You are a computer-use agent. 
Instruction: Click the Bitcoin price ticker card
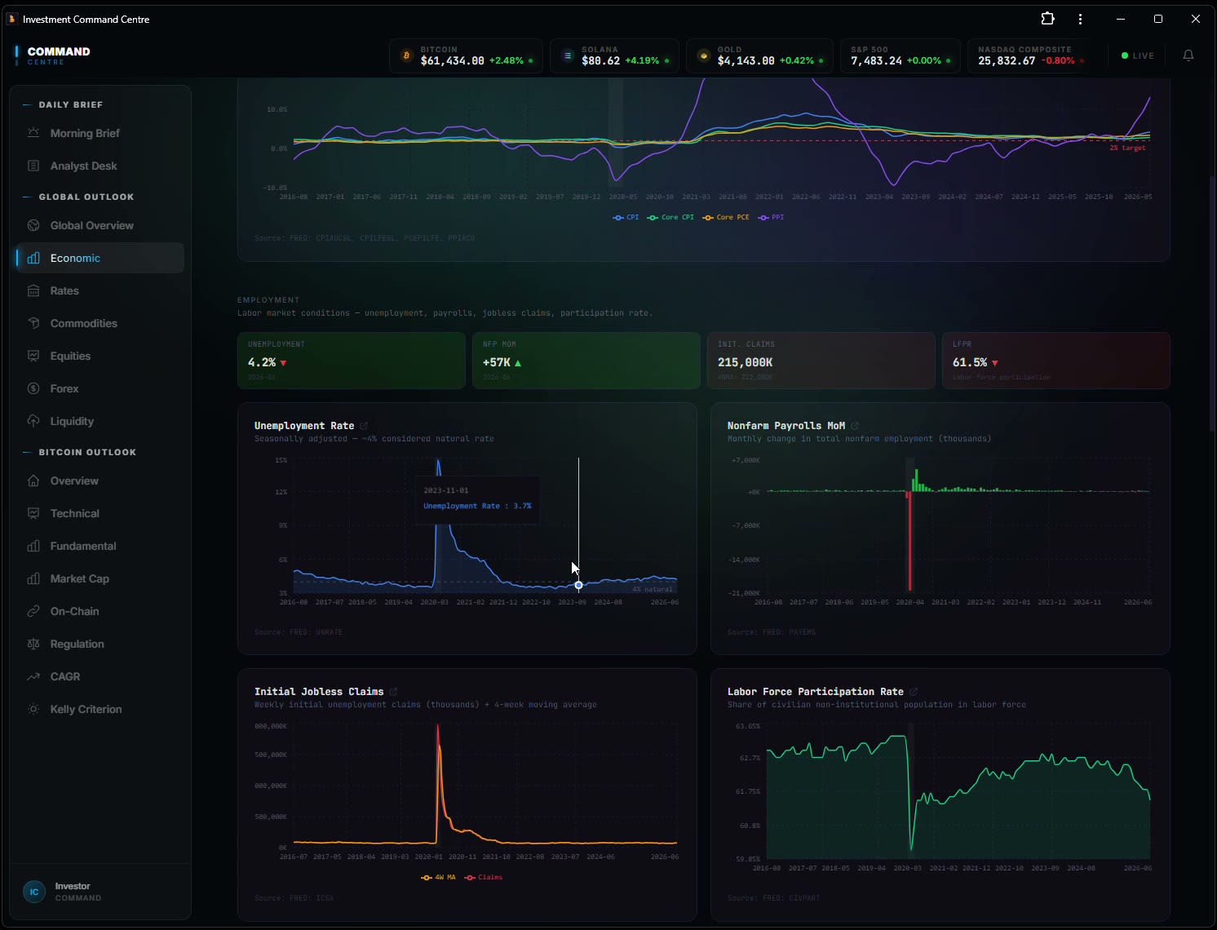pos(466,55)
